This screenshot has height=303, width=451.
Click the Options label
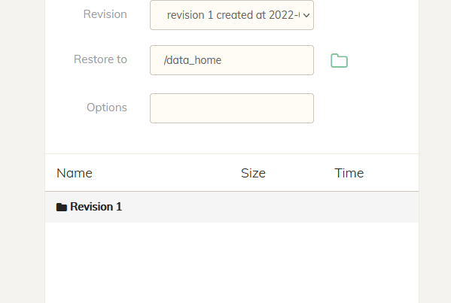[x=107, y=108]
